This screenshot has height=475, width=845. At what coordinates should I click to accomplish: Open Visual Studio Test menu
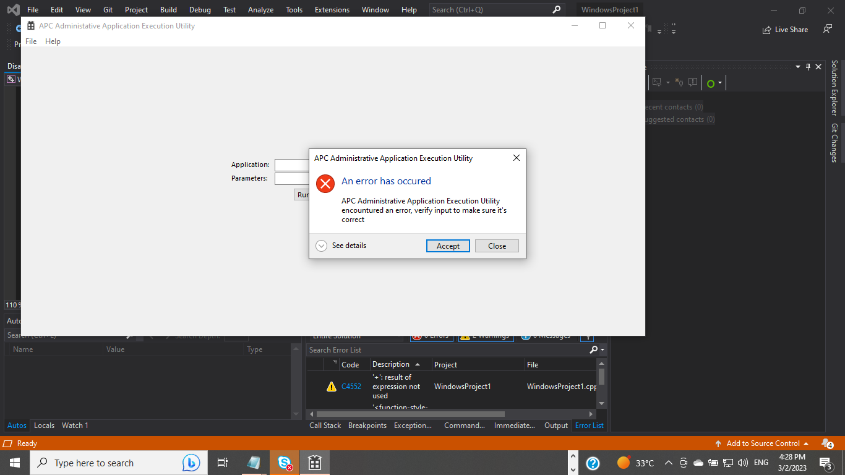click(x=229, y=10)
